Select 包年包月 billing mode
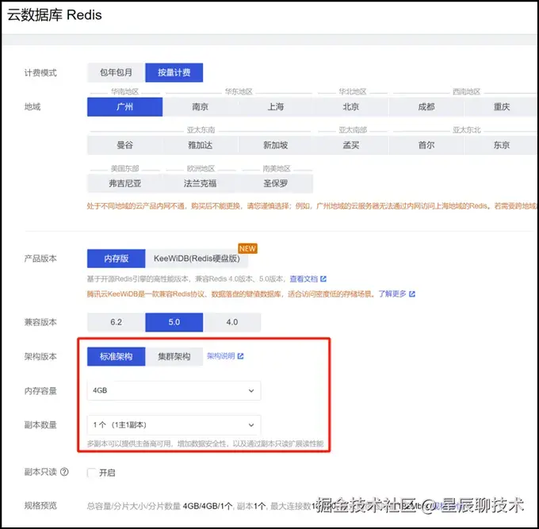The height and width of the screenshot is (529, 539). (x=117, y=73)
